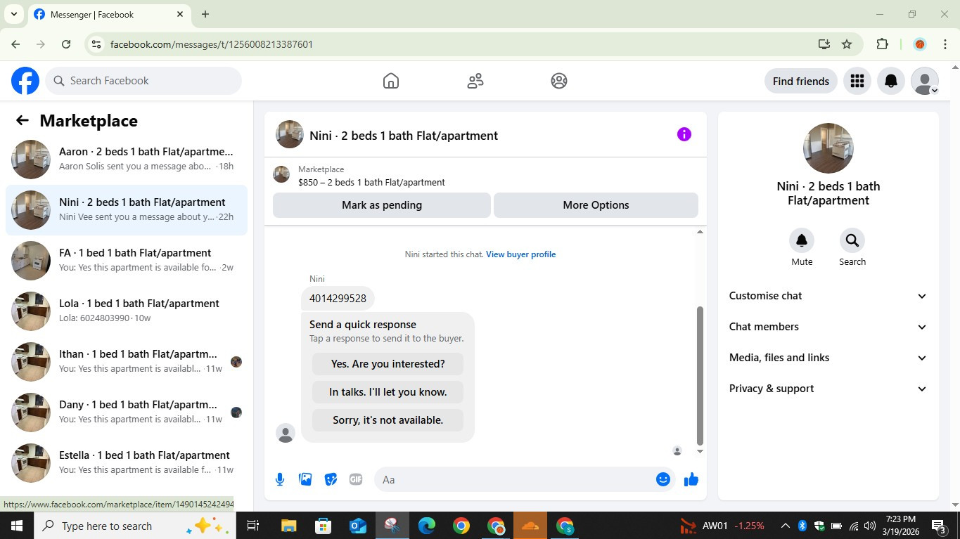Viewport: 960px width, 539px height.
Task: Choose a sticker for the message
Action: [x=331, y=479]
